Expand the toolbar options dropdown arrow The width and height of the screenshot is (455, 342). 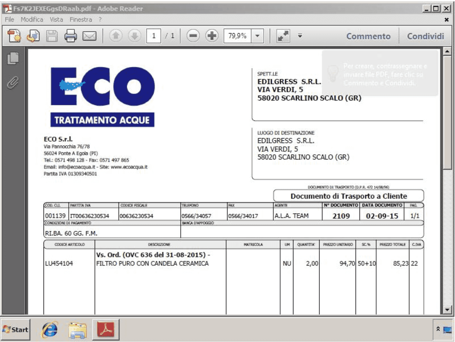coord(300,36)
